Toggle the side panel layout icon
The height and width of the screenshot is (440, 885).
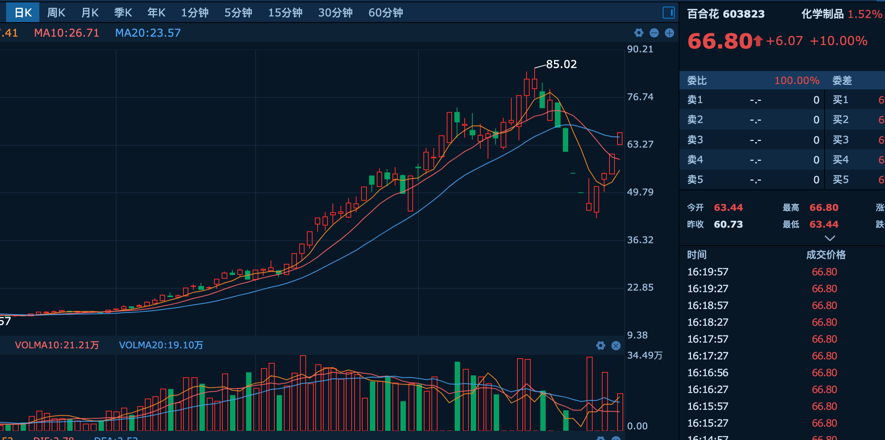click(668, 13)
